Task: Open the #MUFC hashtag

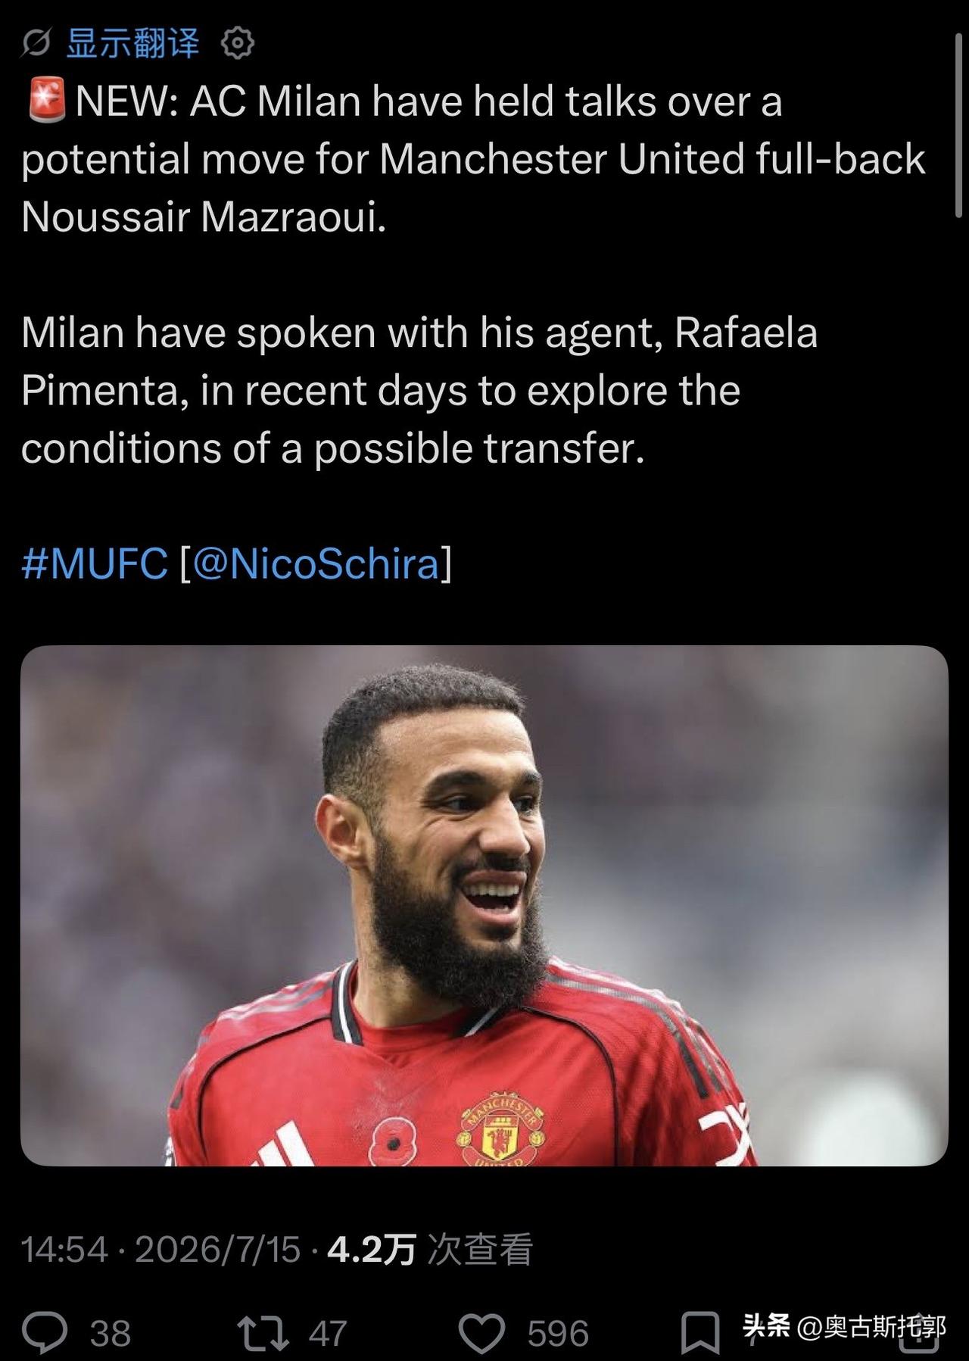Action: pyautogui.click(x=95, y=563)
